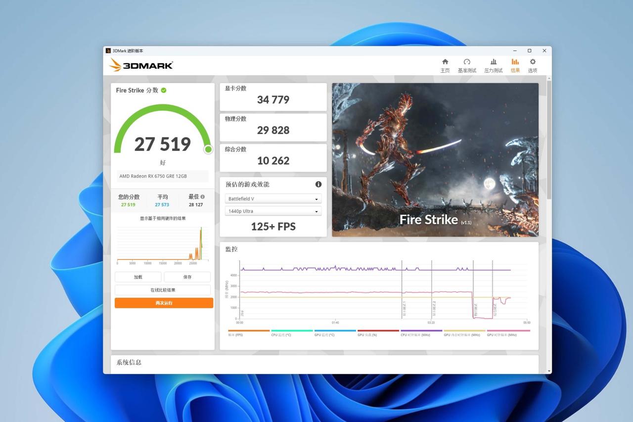
Task: Open the Battlefield V game dropdown
Action: pyautogui.click(x=273, y=199)
